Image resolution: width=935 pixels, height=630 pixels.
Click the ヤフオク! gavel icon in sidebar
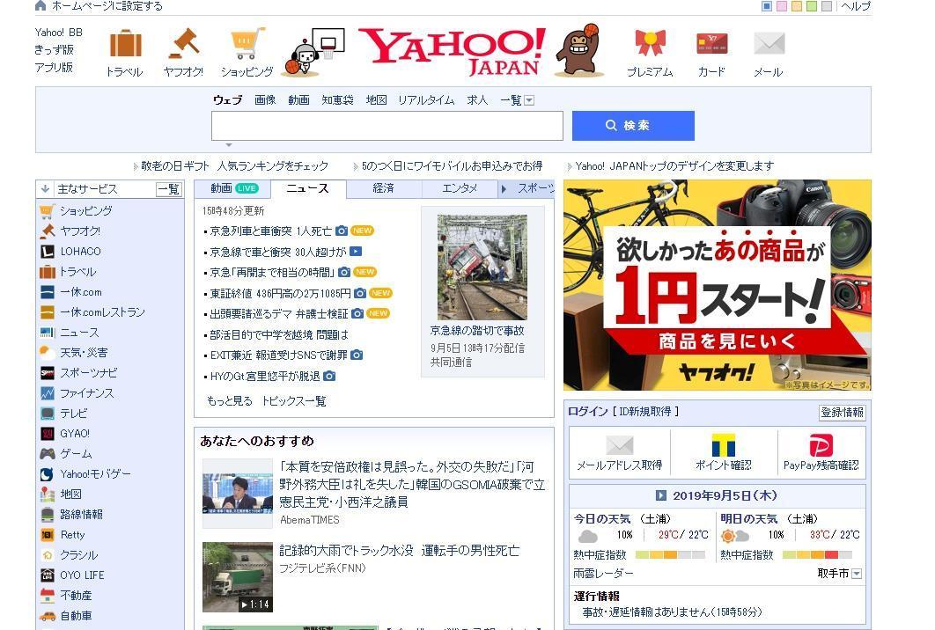click(x=48, y=231)
